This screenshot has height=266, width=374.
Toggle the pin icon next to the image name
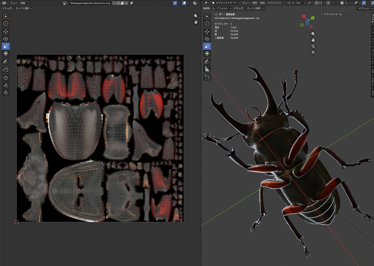pos(131,3)
